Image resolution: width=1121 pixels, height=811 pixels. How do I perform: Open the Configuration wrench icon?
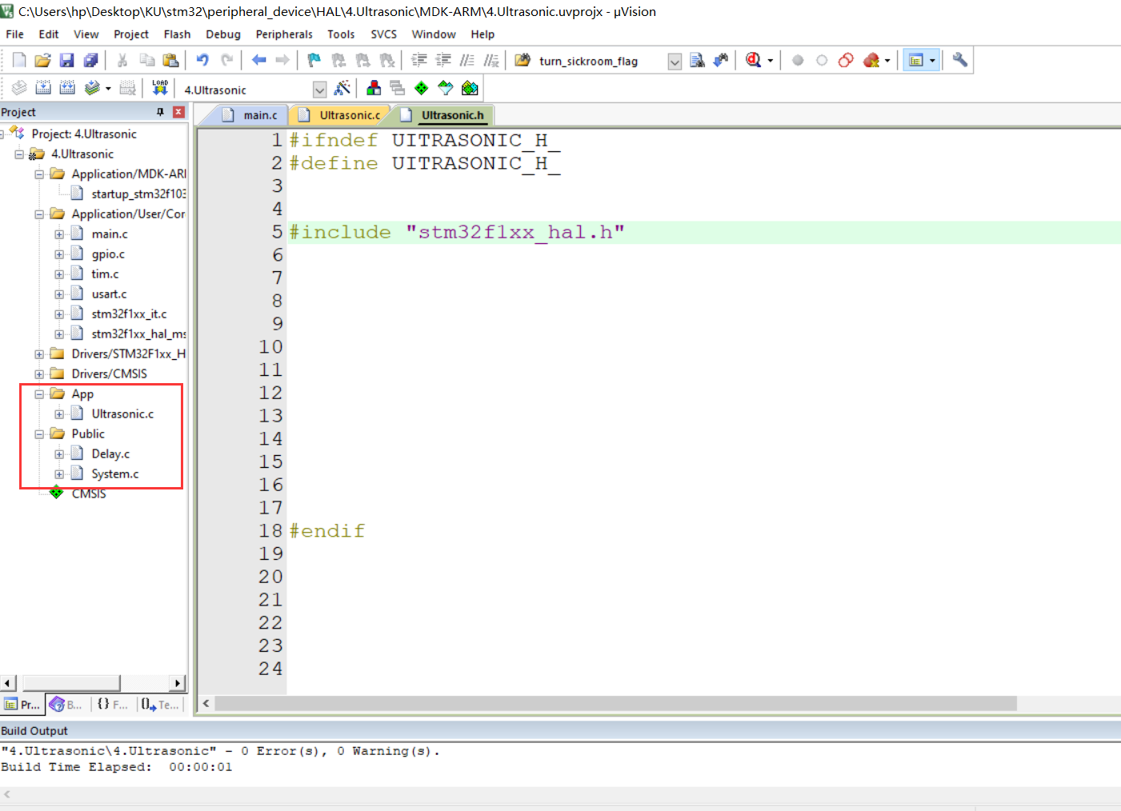click(x=960, y=60)
